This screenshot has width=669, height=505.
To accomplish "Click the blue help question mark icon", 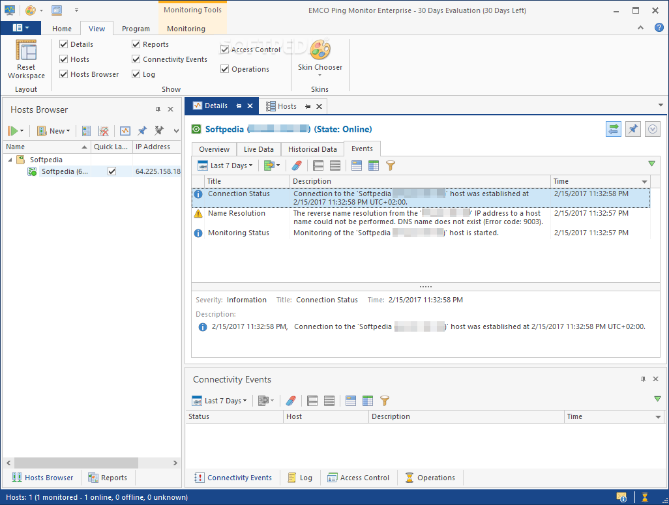I will pyautogui.click(x=659, y=28).
